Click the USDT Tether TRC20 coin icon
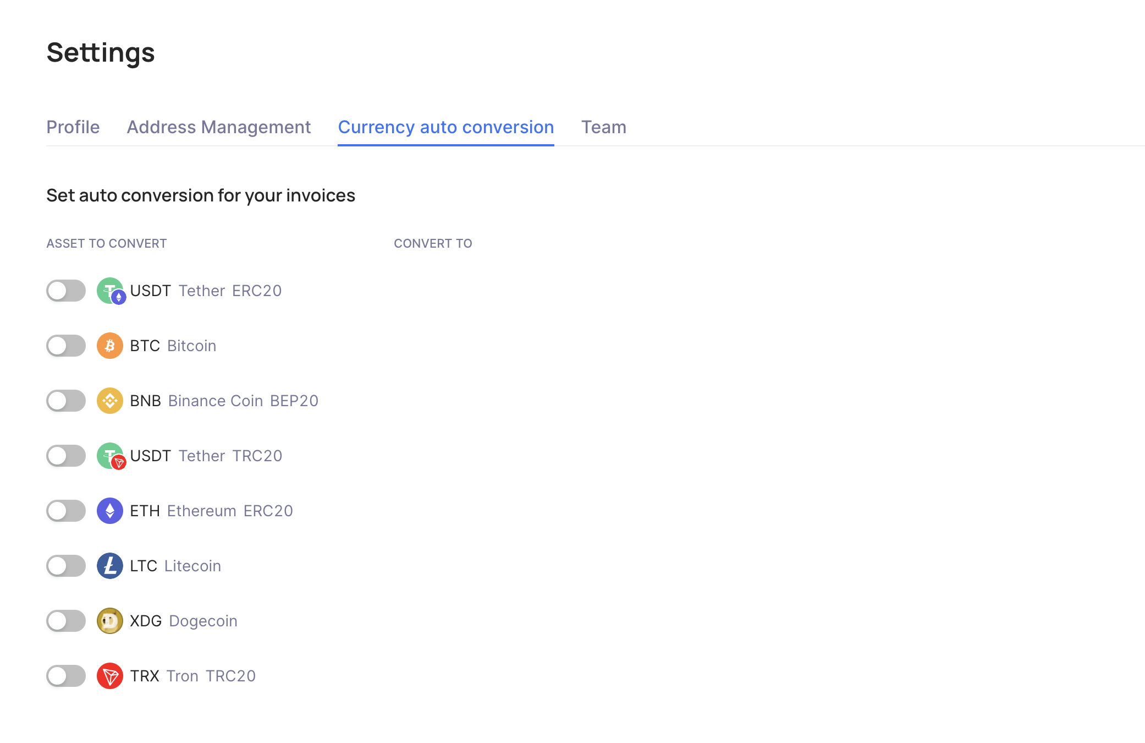 pos(110,456)
